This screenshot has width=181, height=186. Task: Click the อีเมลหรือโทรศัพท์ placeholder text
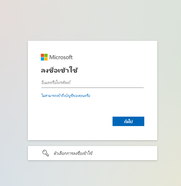(56, 82)
